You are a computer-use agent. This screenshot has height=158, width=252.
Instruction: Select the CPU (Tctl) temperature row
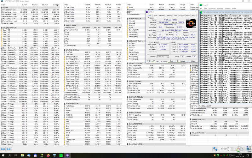click(93, 52)
